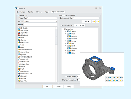131x99 pixels.
Task: Select the Cylindrical Bend icon
Action: pyautogui.click(x=19, y=57)
